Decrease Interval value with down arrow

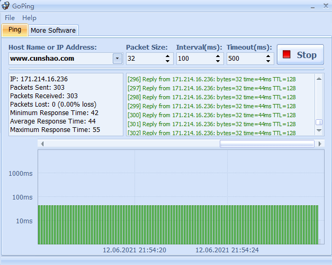tap(218, 61)
